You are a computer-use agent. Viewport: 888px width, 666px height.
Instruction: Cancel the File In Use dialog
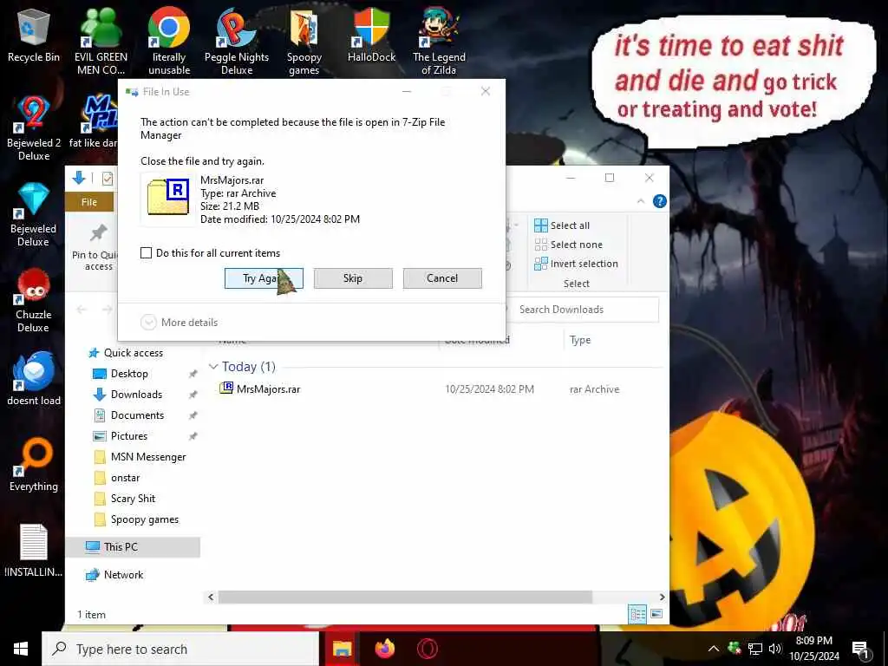(442, 278)
